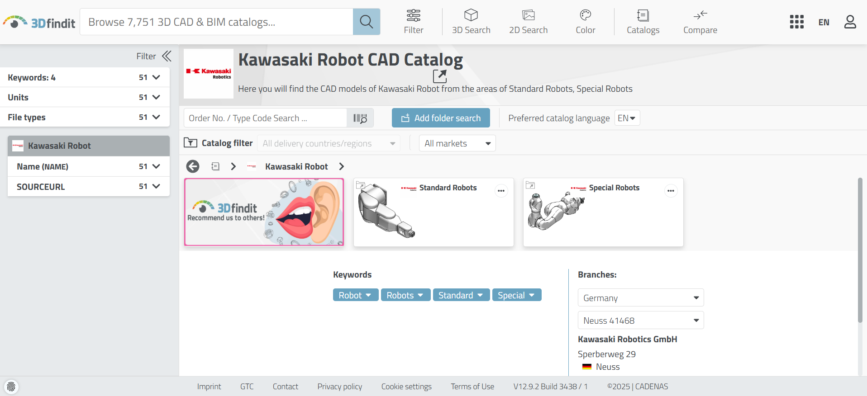Image resolution: width=867 pixels, height=396 pixels.
Task: Focus the Browse catalogs search box
Action: pos(216,22)
